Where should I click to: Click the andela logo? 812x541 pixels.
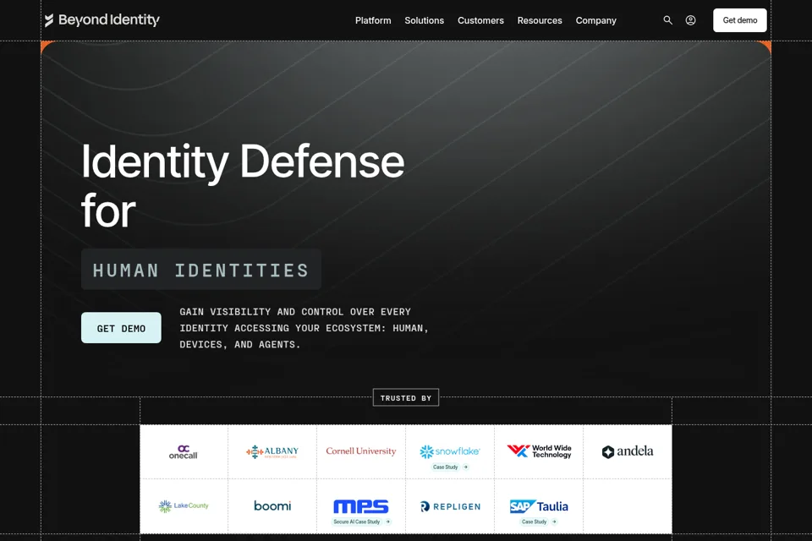click(628, 451)
